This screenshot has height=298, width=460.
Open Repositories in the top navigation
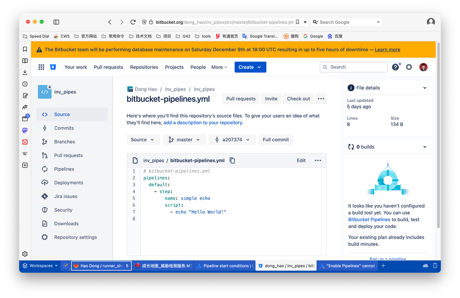pyautogui.click(x=144, y=67)
